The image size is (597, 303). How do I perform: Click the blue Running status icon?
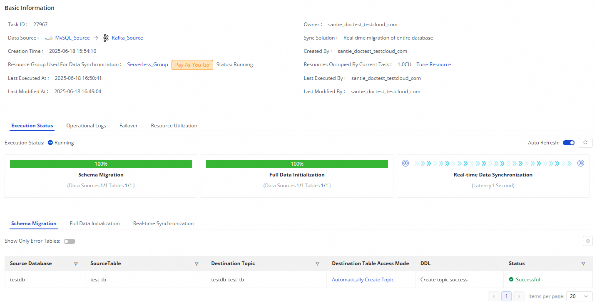pos(50,143)
